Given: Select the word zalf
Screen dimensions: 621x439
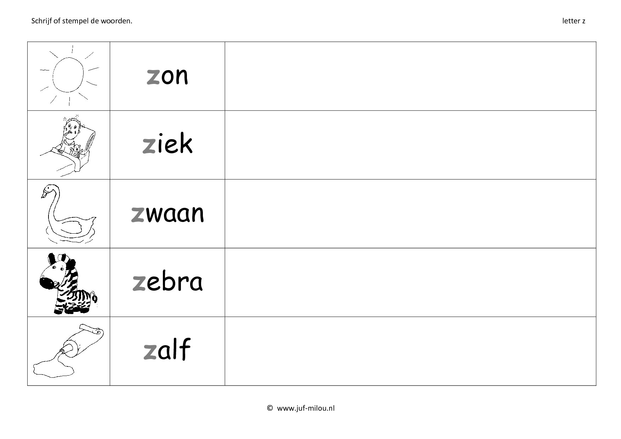Looking at the screenshot, I should click(x=167, y=349).
